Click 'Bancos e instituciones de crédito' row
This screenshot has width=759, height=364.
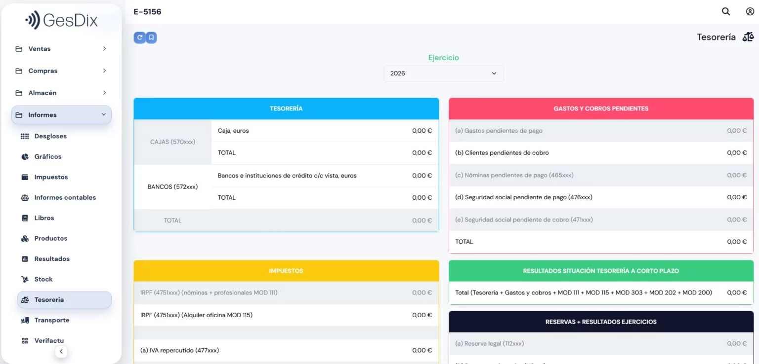click(x=325, y=176)
